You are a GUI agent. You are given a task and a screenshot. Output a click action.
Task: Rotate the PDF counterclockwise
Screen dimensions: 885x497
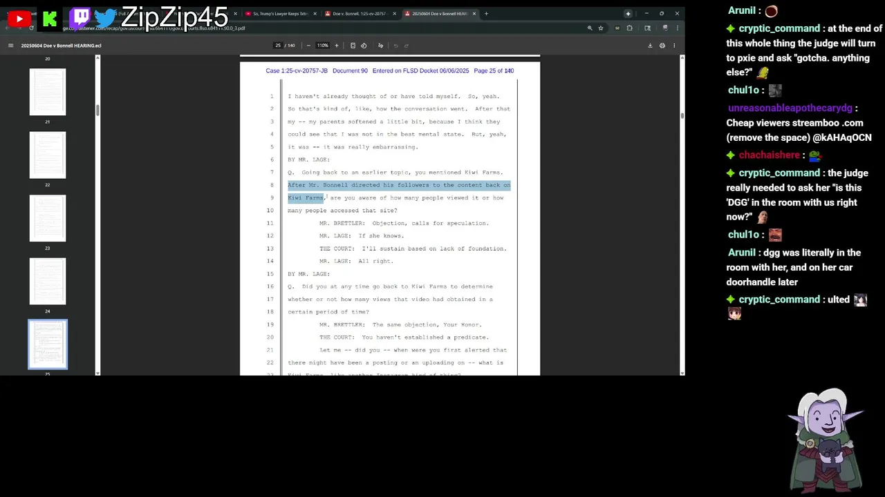pos(363,46)
